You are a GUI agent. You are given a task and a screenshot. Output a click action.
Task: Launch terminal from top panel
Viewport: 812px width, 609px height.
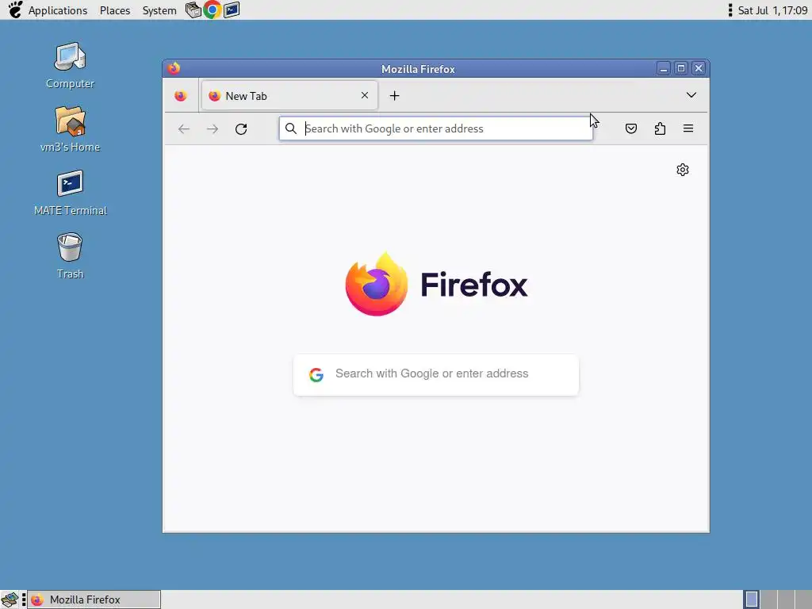(232, 10)
